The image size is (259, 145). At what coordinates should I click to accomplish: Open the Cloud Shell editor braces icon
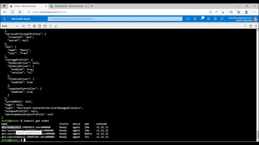[50, 26]
